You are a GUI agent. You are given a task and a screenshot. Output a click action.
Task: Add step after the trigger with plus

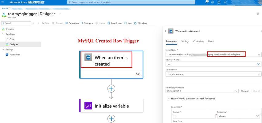pos(111,89)
